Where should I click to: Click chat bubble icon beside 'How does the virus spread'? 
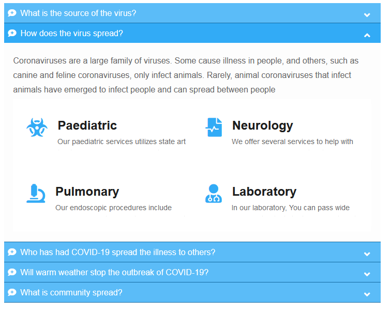tap(12, 34)
